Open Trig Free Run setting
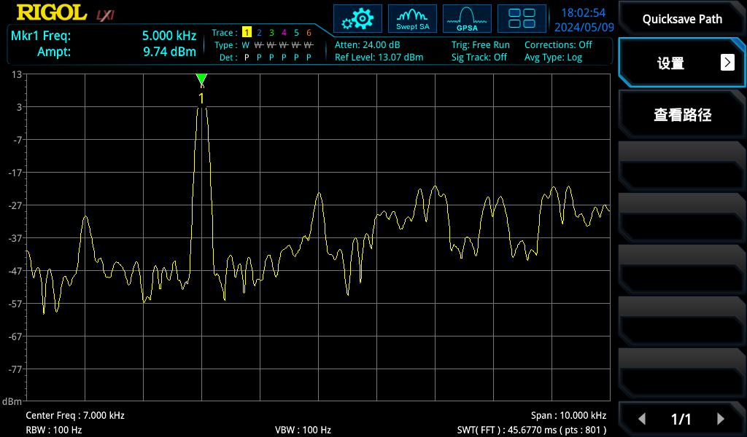Image resolution: width=747 pixels, height=437 pixels. (x=480, y=44)
